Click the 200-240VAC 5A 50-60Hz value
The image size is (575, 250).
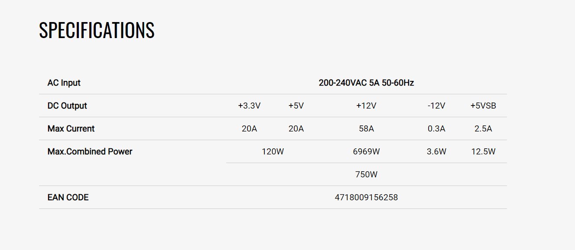tap(366, 83)
